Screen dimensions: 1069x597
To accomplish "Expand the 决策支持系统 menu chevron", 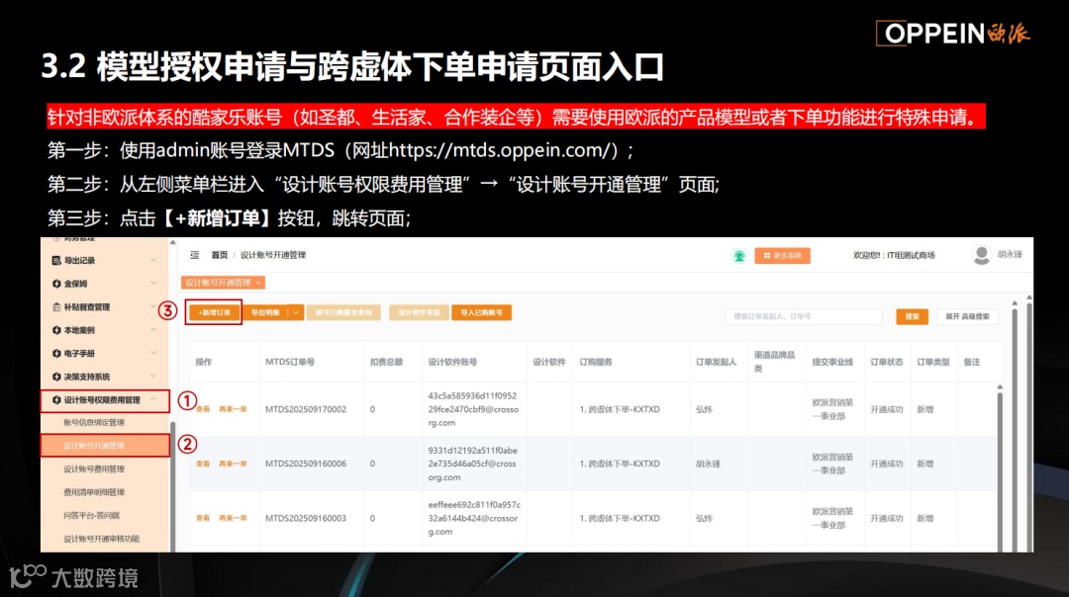I will point(153,377).
